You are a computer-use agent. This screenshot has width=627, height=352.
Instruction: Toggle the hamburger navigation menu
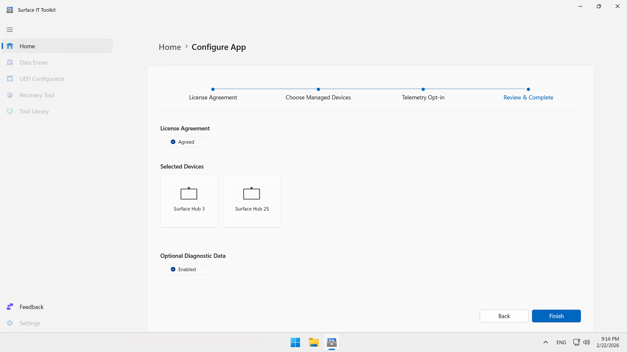pos(10,30)
